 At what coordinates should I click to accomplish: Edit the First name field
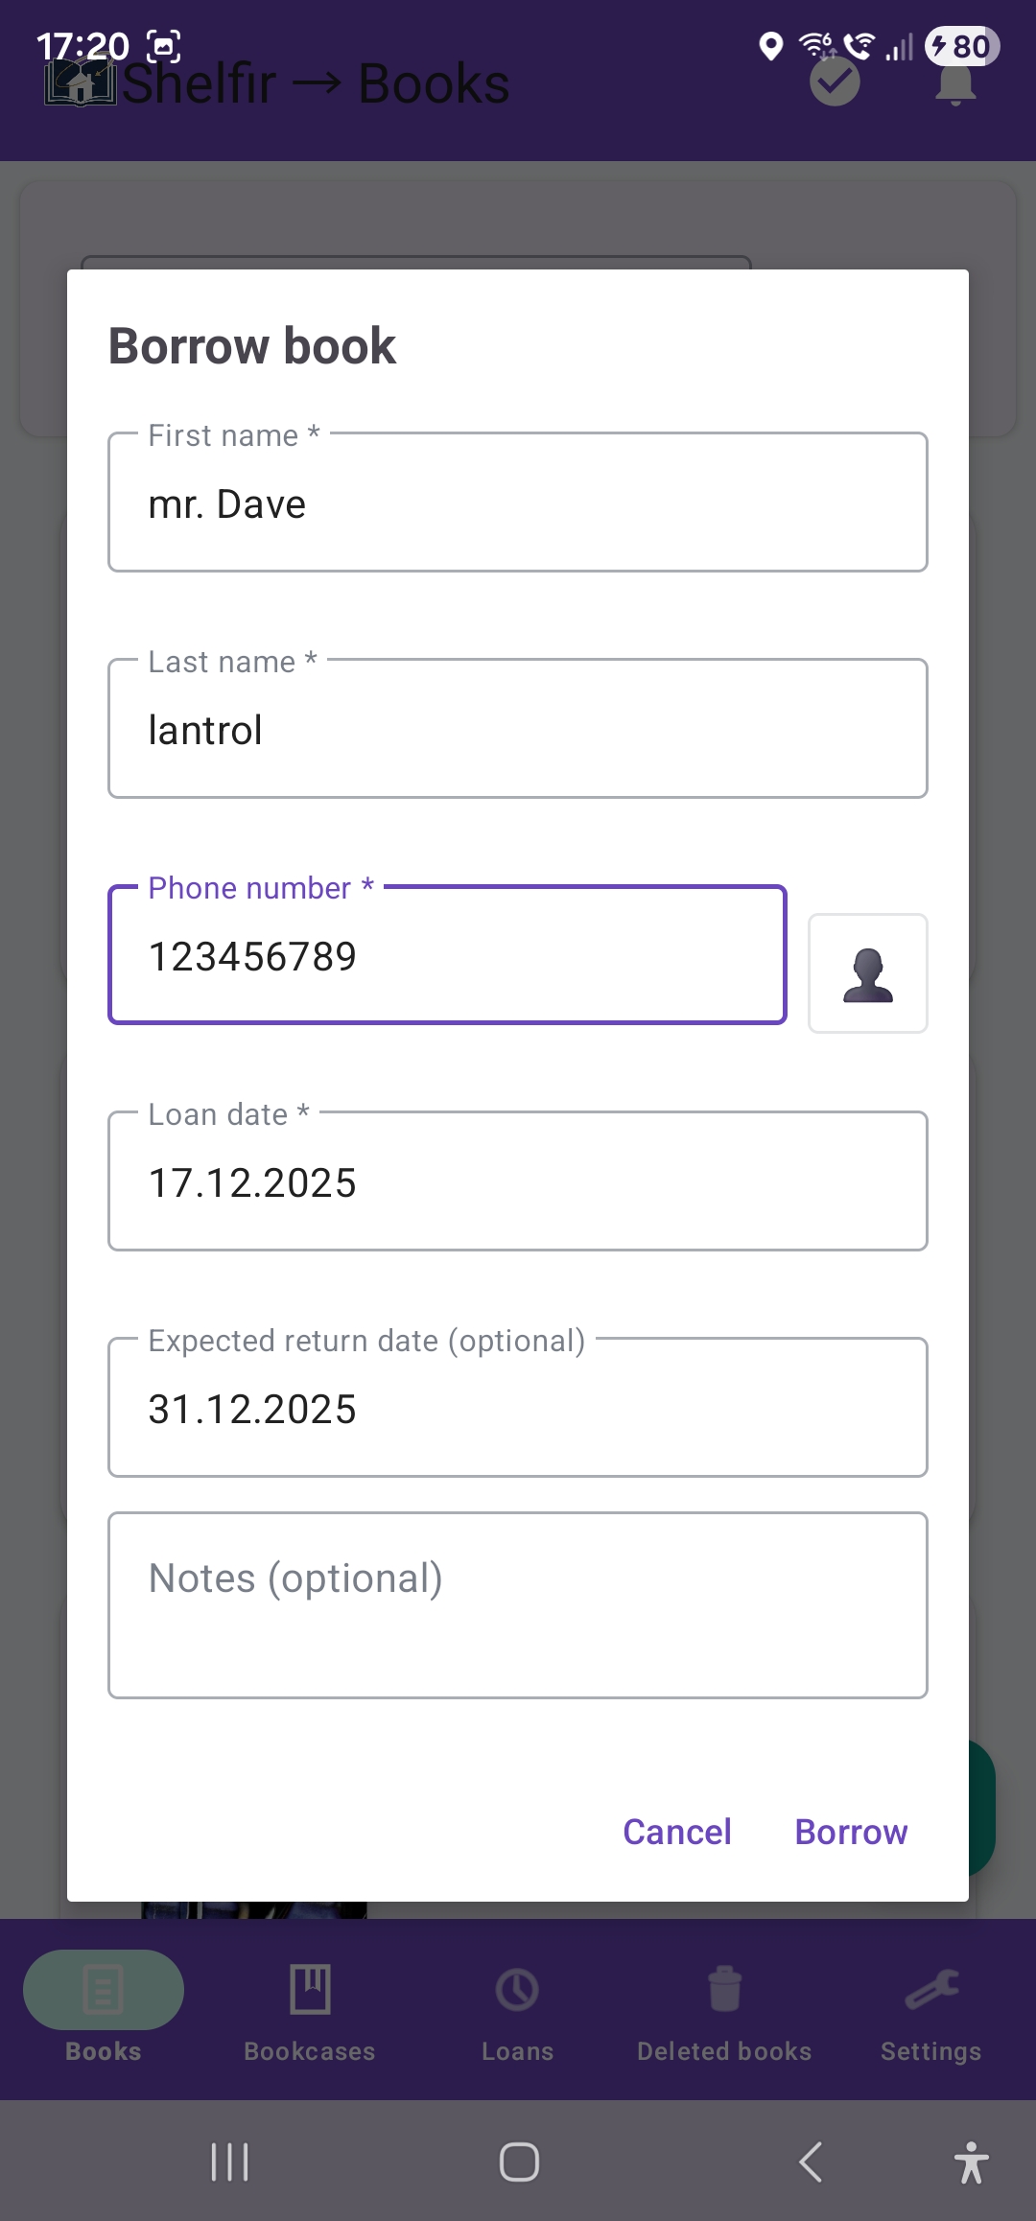click(518, 503)
